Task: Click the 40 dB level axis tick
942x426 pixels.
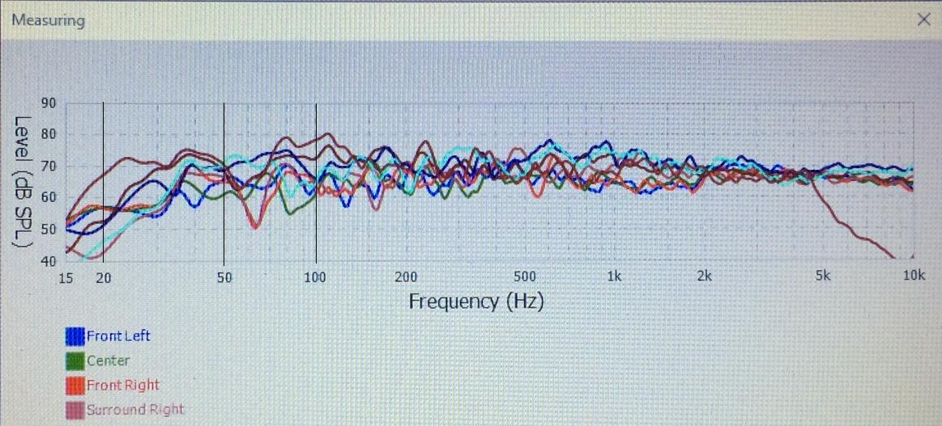Action: [x=49, y=261]
